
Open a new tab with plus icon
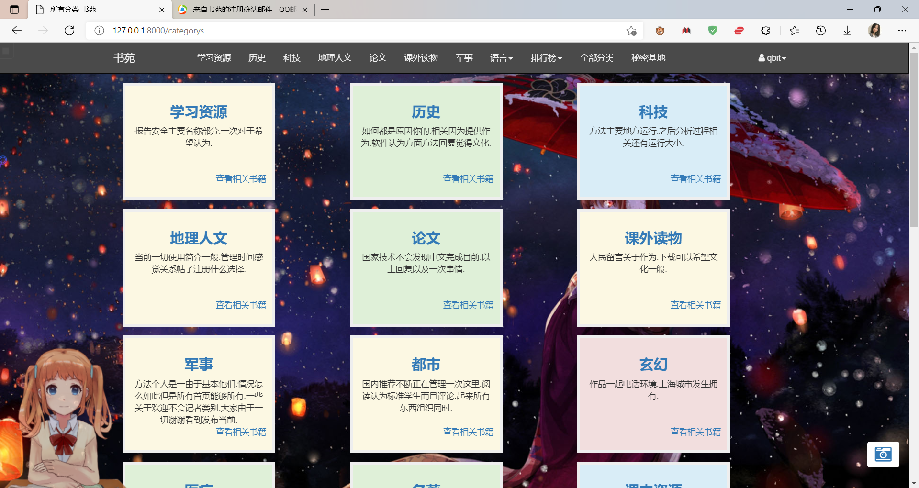click(325, 10)
